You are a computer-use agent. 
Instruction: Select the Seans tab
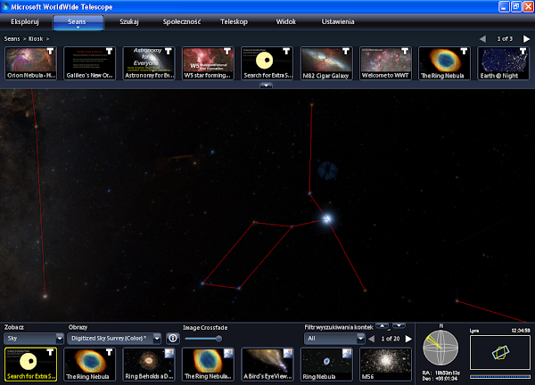[78, 22]
